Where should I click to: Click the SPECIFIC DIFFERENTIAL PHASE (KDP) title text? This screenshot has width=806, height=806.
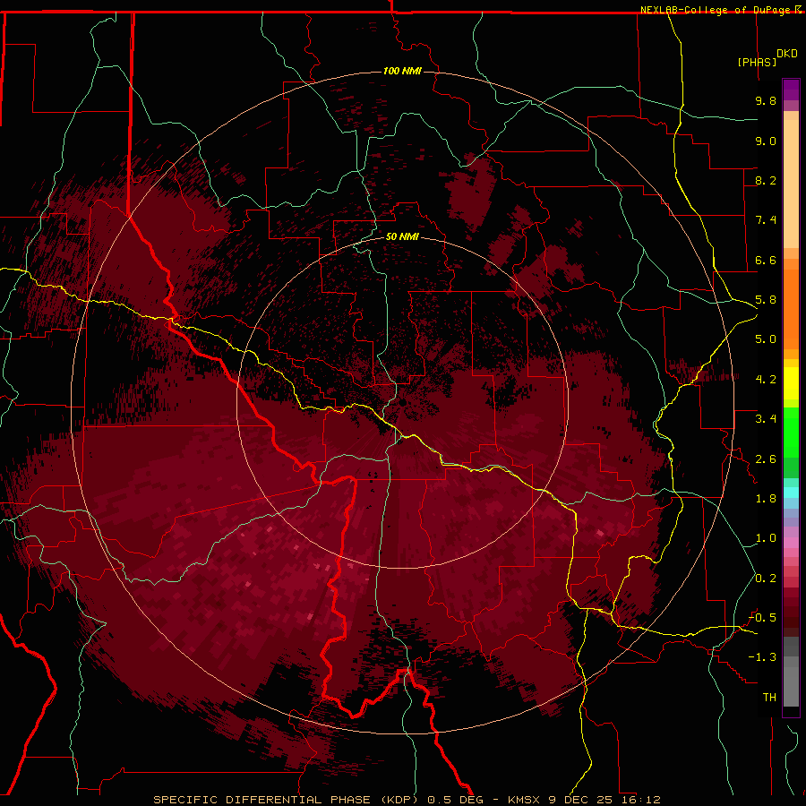tap(286, 800)
